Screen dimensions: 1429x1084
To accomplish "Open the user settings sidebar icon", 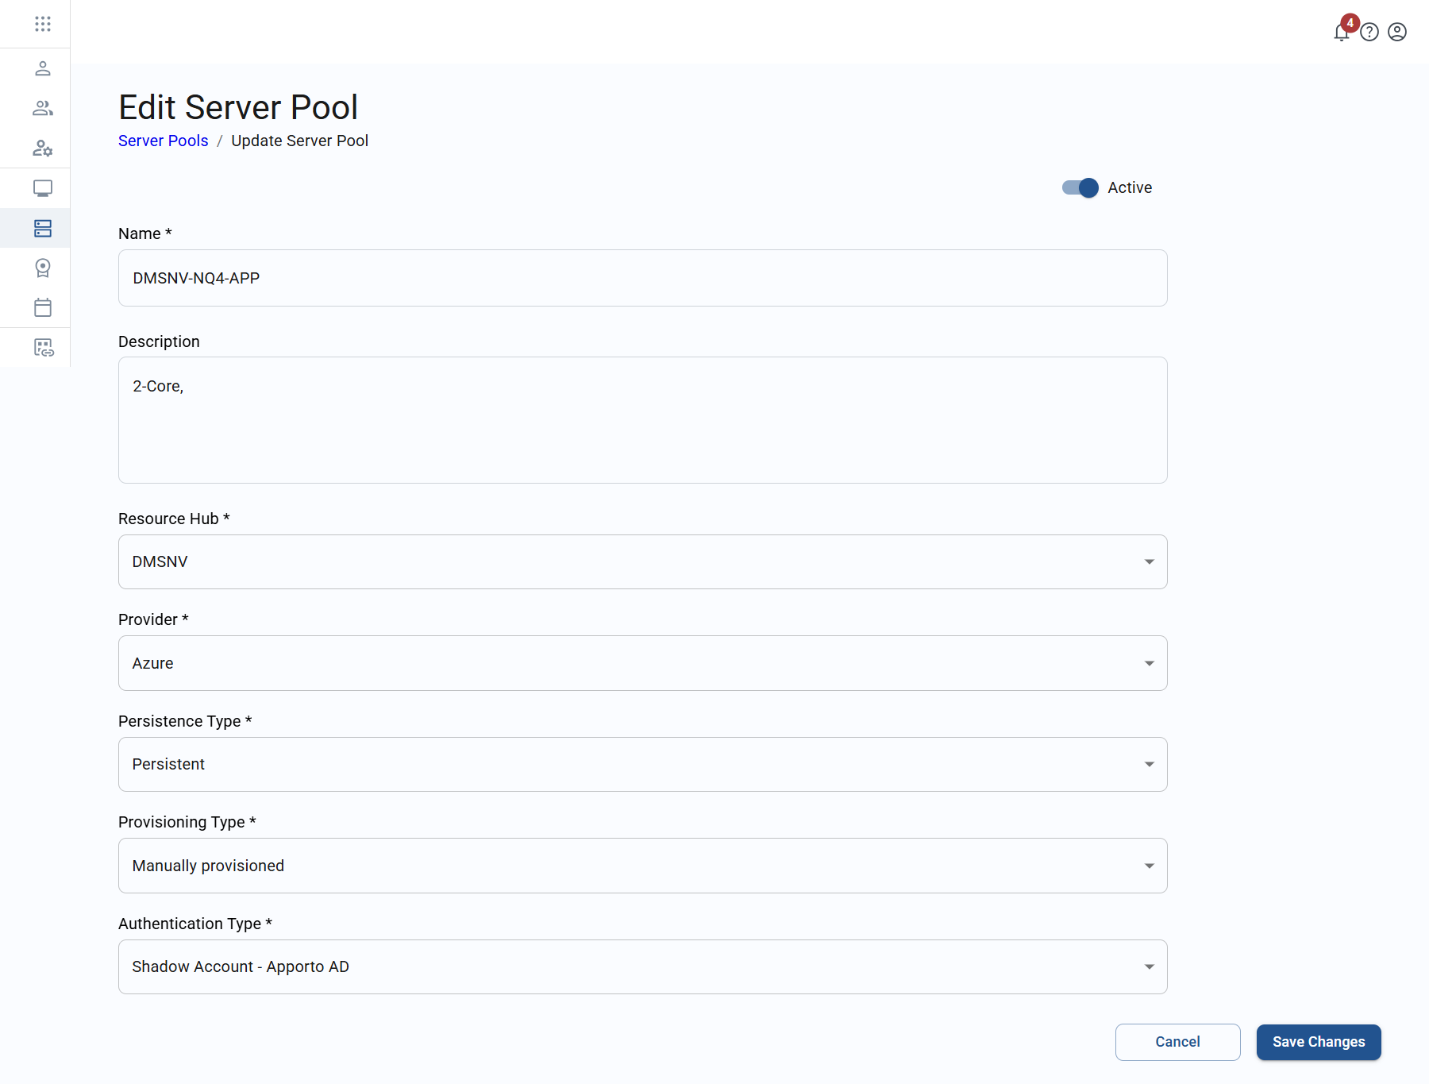I will (x=43, y=149).
